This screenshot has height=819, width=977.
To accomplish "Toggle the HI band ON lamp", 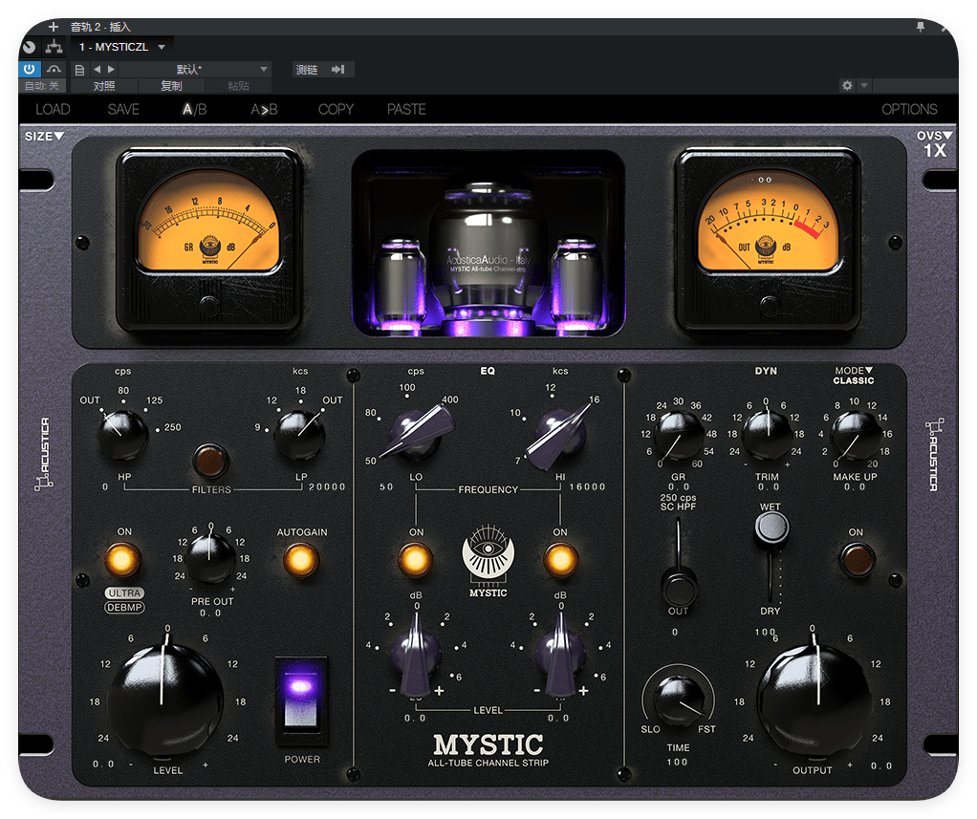I will tap(560, 559).
